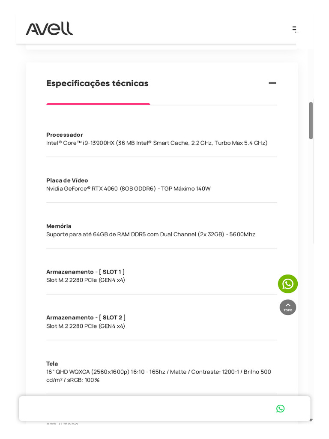329x439 pixels.
Task: Click the Placa de Vídeo label
Action: [67, 180]
